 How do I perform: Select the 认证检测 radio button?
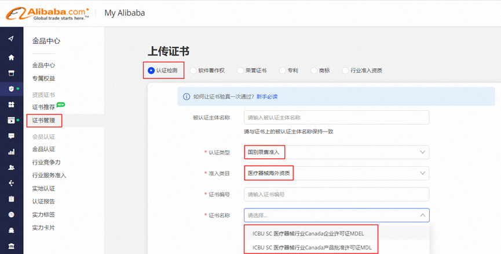tap(151, 70)
